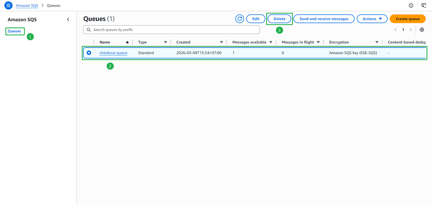Open Queues in the side navigation
The height and width of the screenshot is (205, 432).
[14, 31]
